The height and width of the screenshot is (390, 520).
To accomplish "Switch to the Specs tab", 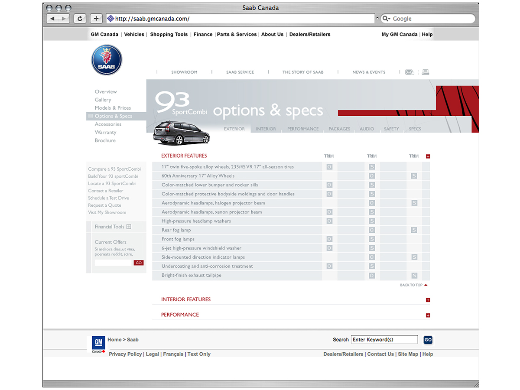I will (x=415, y=129).
